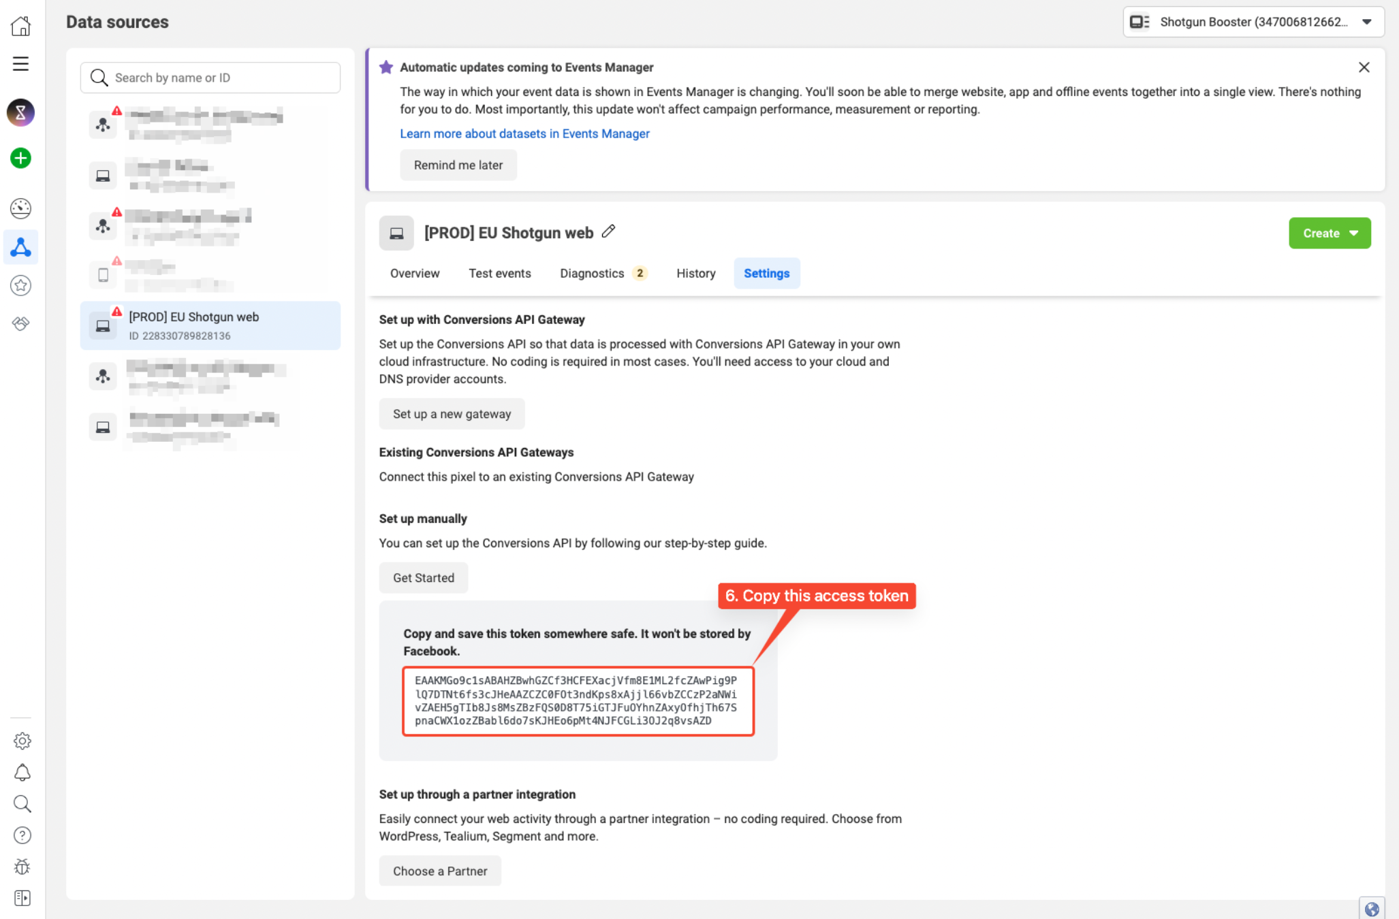Viewport: 1399px width, 919px height.
Task: Click 'Set up through a partner integration' heading
Action: point(477,794)
